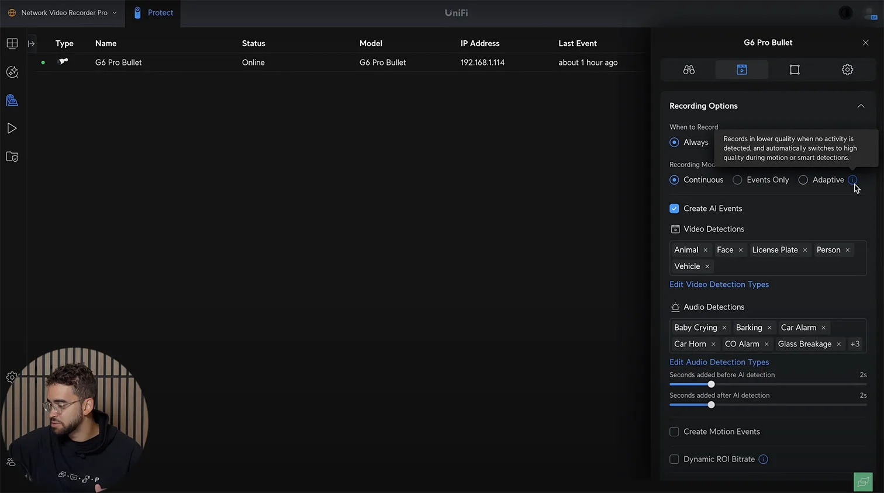Click the 'about 1 hour ago' cell

(588, 63)
